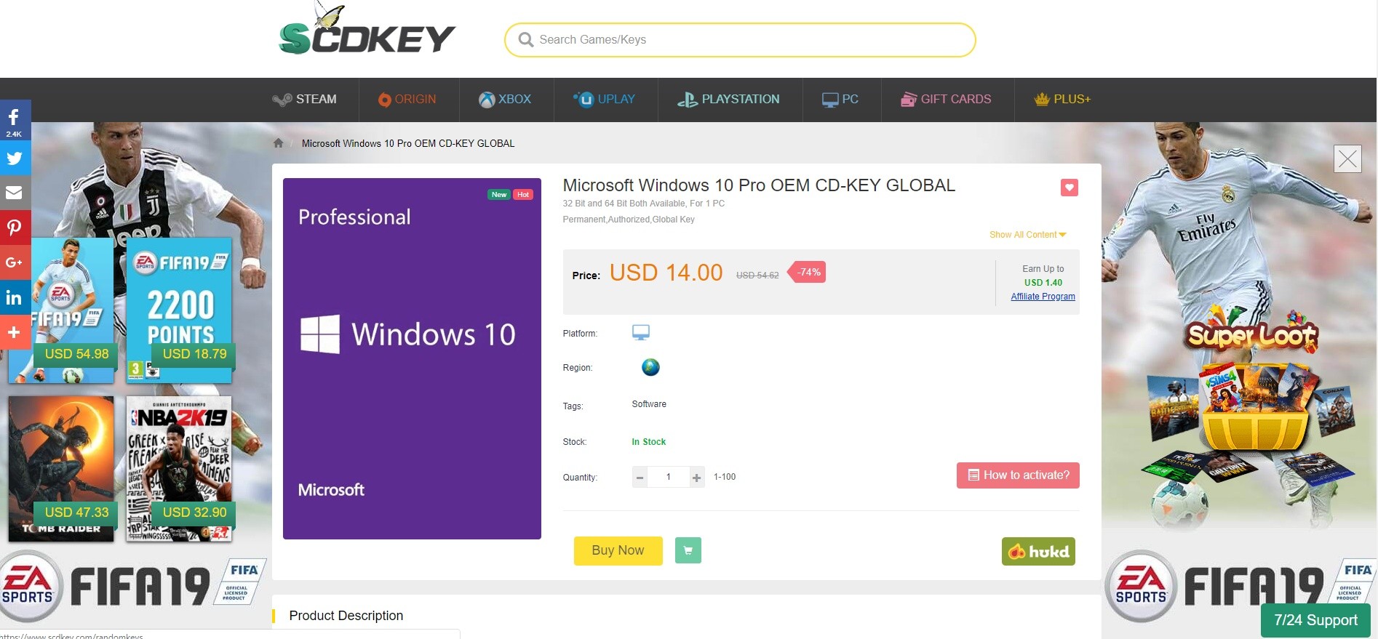Click the In Stock status text
This screenshot has width=1378, height=639.
coord(649,442)
